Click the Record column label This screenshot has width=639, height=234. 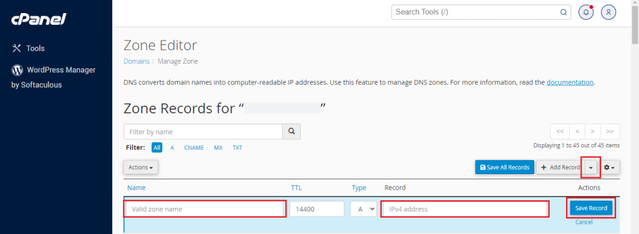(x=395, y=188)
